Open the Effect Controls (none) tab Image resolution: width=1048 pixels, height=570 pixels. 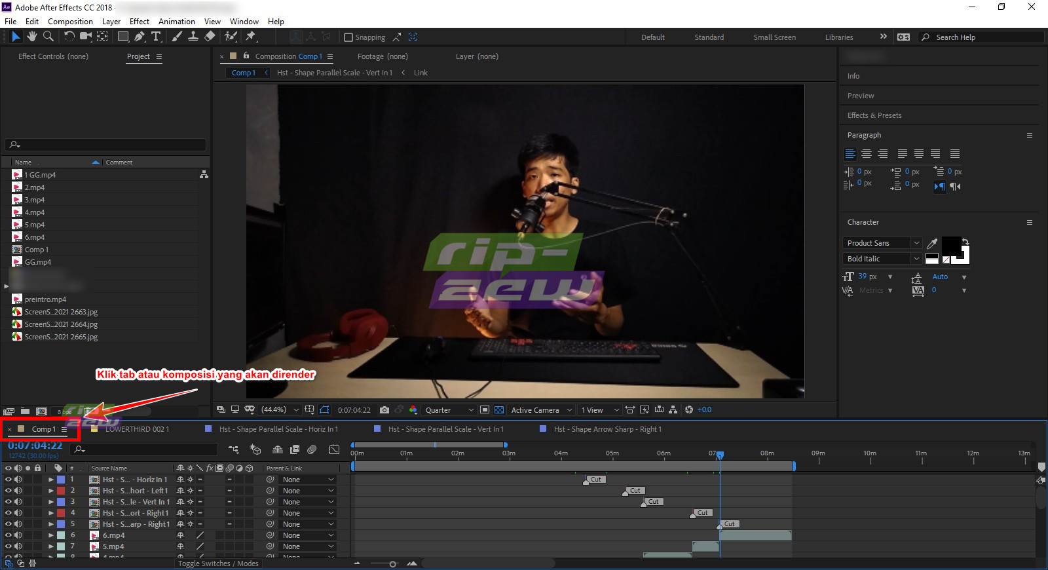[x=53, y=56]
